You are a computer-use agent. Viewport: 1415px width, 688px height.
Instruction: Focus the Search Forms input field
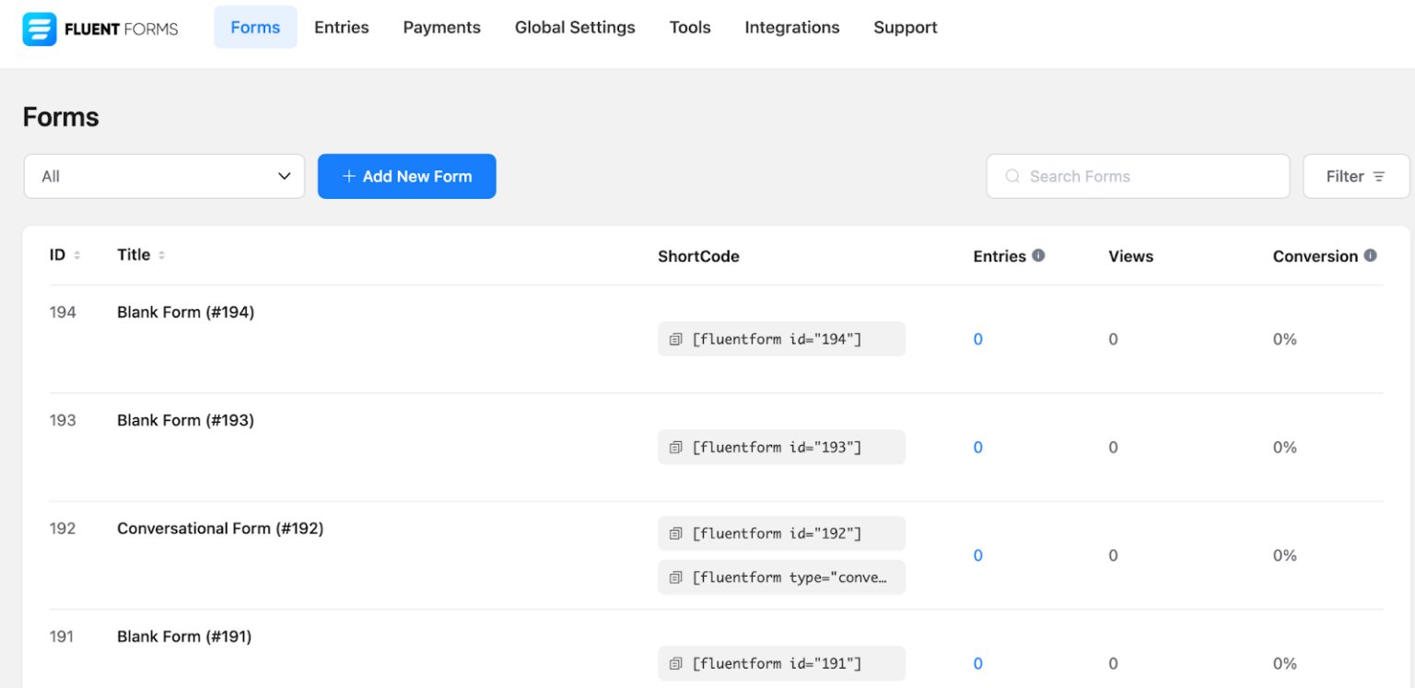[1138, 176]
